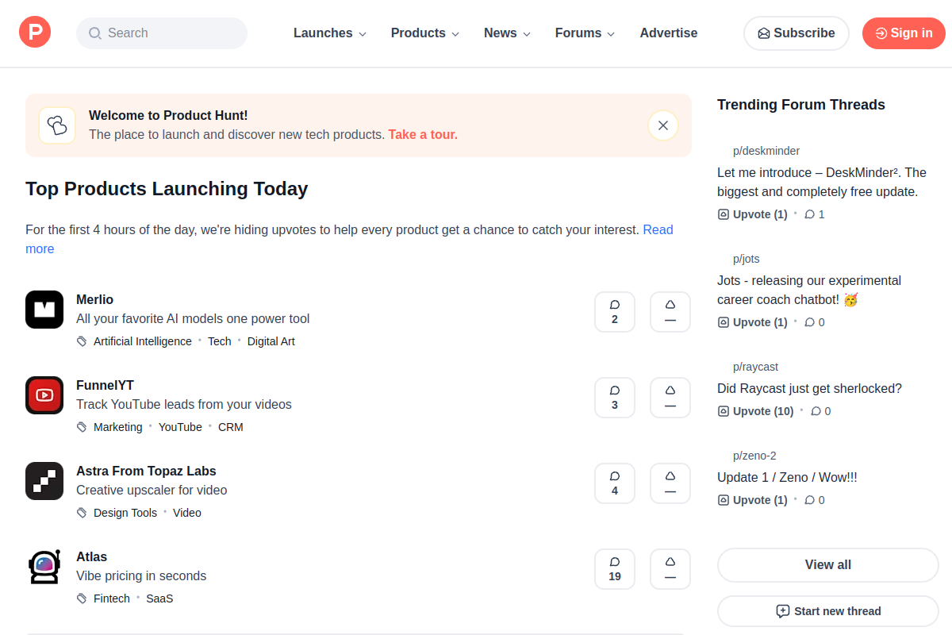
Task: Focus the Search input field
Action: coord(162,33)
